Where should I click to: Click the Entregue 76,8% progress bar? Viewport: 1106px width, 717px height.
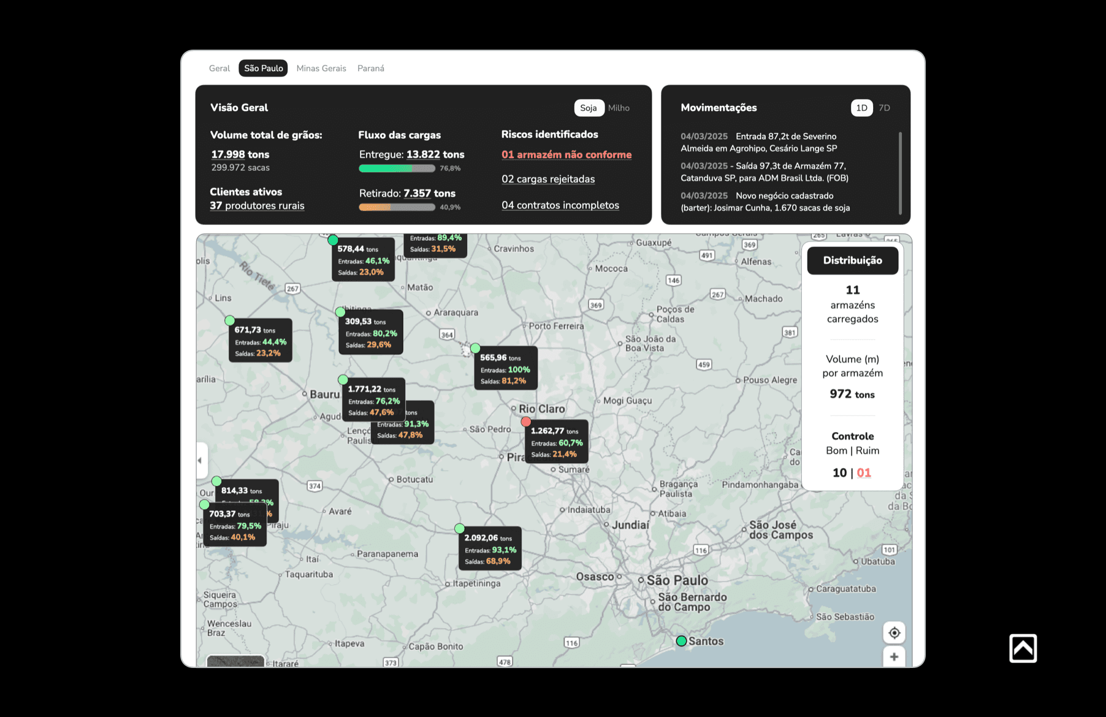[x=397, y=168]
